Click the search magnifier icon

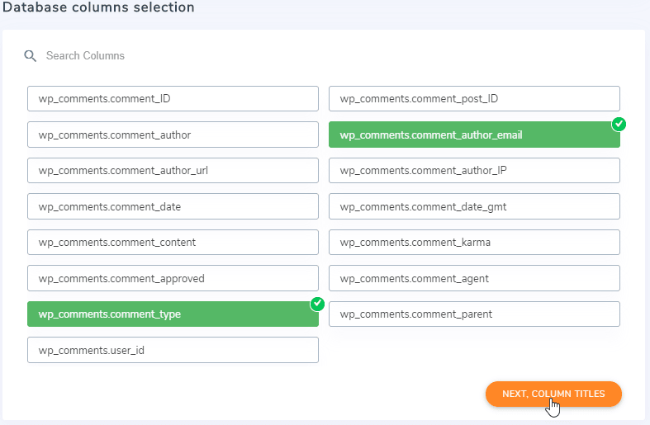(31, 56)
